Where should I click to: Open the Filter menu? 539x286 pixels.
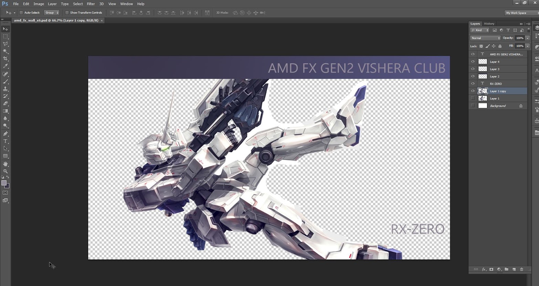pos(91,4)
